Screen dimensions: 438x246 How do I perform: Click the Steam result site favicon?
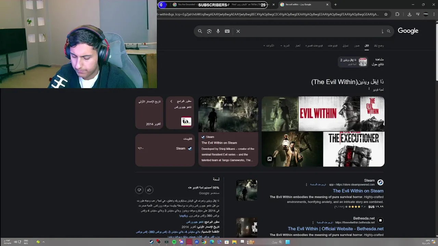pos(380,182)
